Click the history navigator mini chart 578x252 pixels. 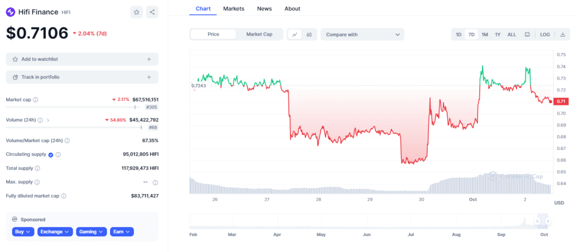[x=369, y=221]
